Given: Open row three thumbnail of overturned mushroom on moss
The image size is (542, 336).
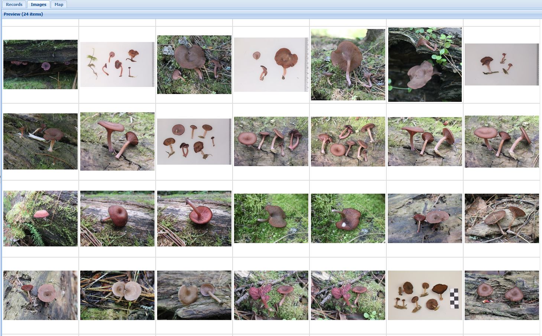Looking at the screenshot, I should pyautogui.click(x=348, y=218).
